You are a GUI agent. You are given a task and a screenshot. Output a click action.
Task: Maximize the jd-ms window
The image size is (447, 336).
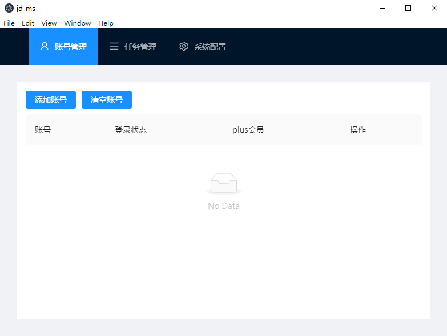pos(408,8)
